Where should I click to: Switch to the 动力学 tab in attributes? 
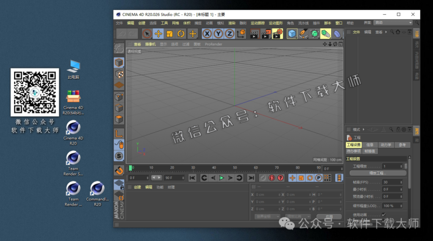386,145
